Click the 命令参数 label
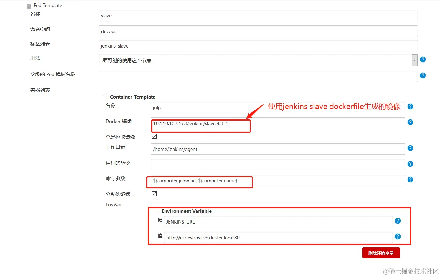This screenshot has height=277, width=441. point(115,178)
